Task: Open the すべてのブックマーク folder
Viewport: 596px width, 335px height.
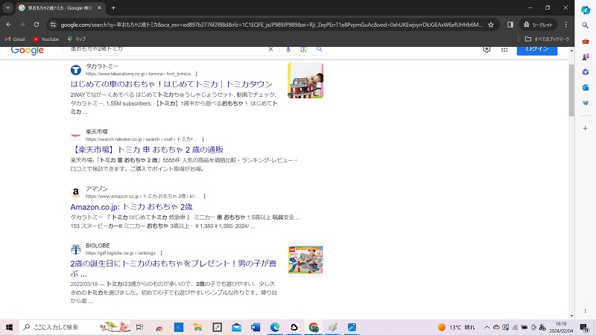Action: click(x=547, y=39)
